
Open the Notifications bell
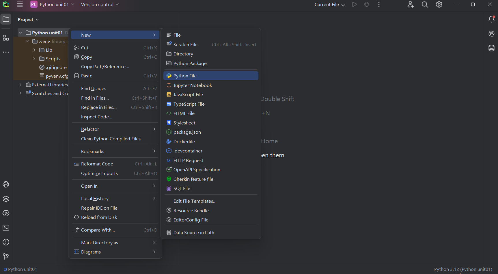coord(491,19)
